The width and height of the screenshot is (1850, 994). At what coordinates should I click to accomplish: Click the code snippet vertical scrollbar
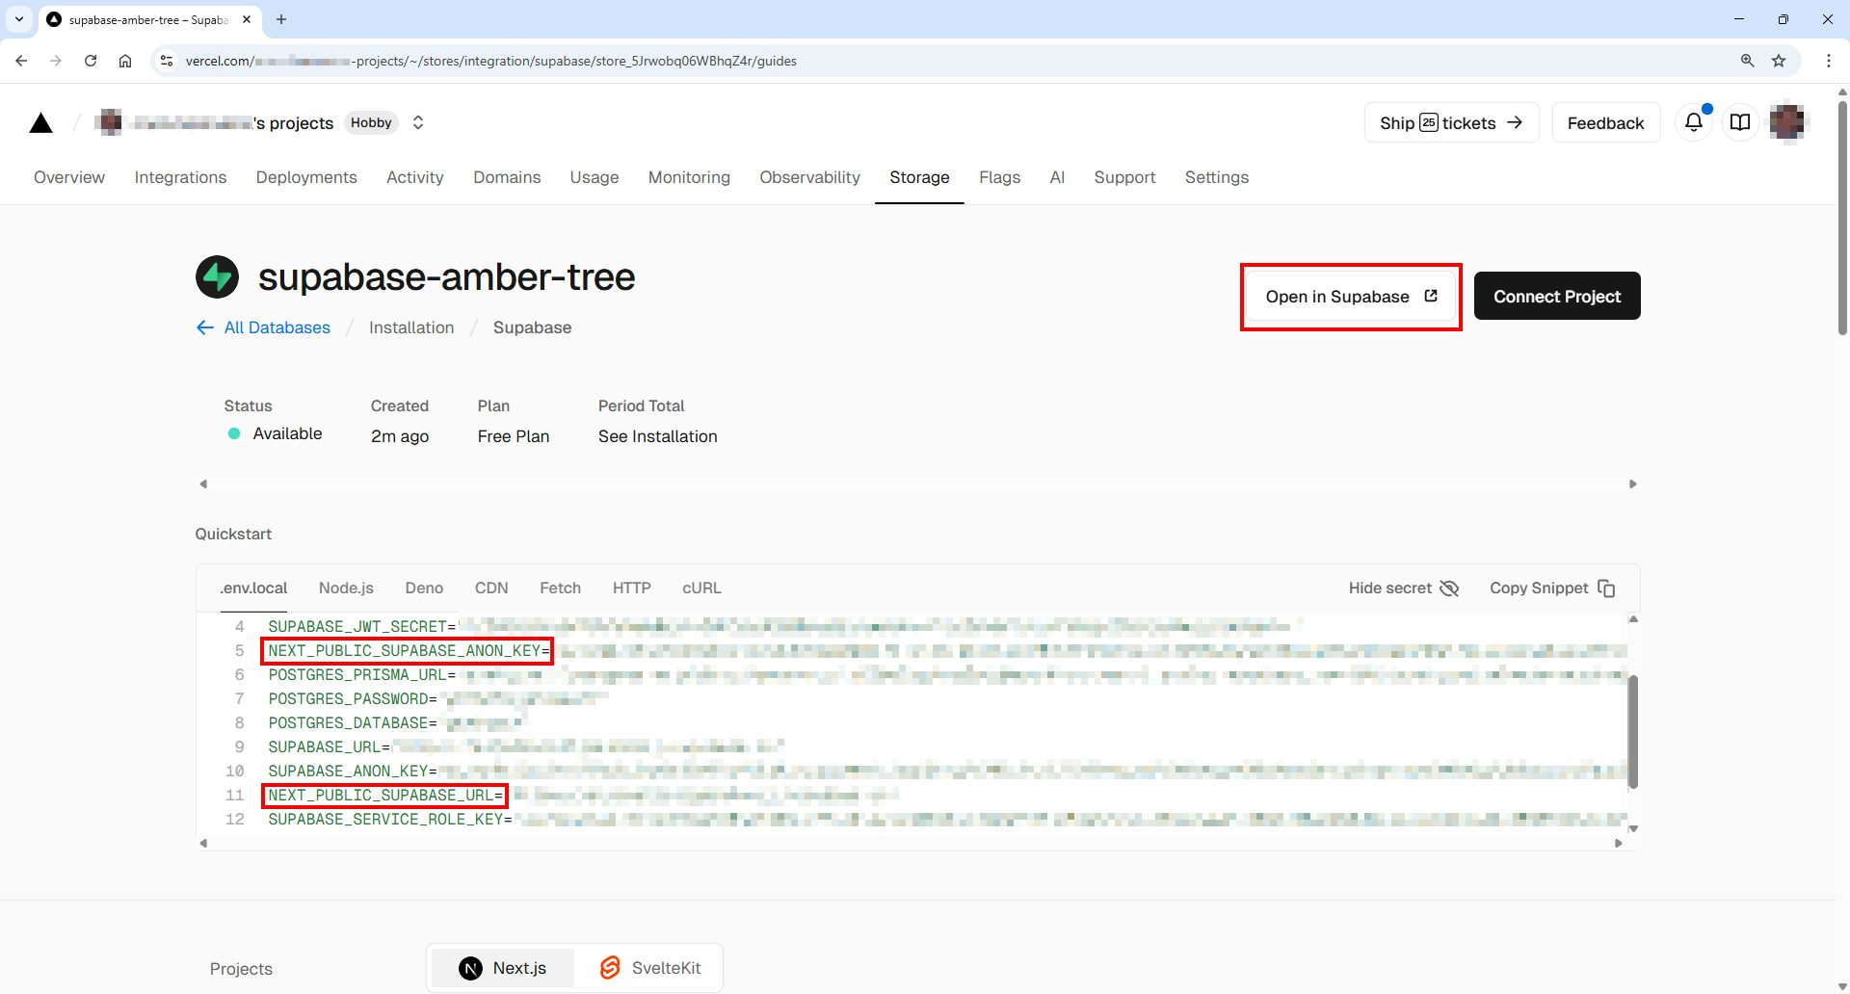1632,730
